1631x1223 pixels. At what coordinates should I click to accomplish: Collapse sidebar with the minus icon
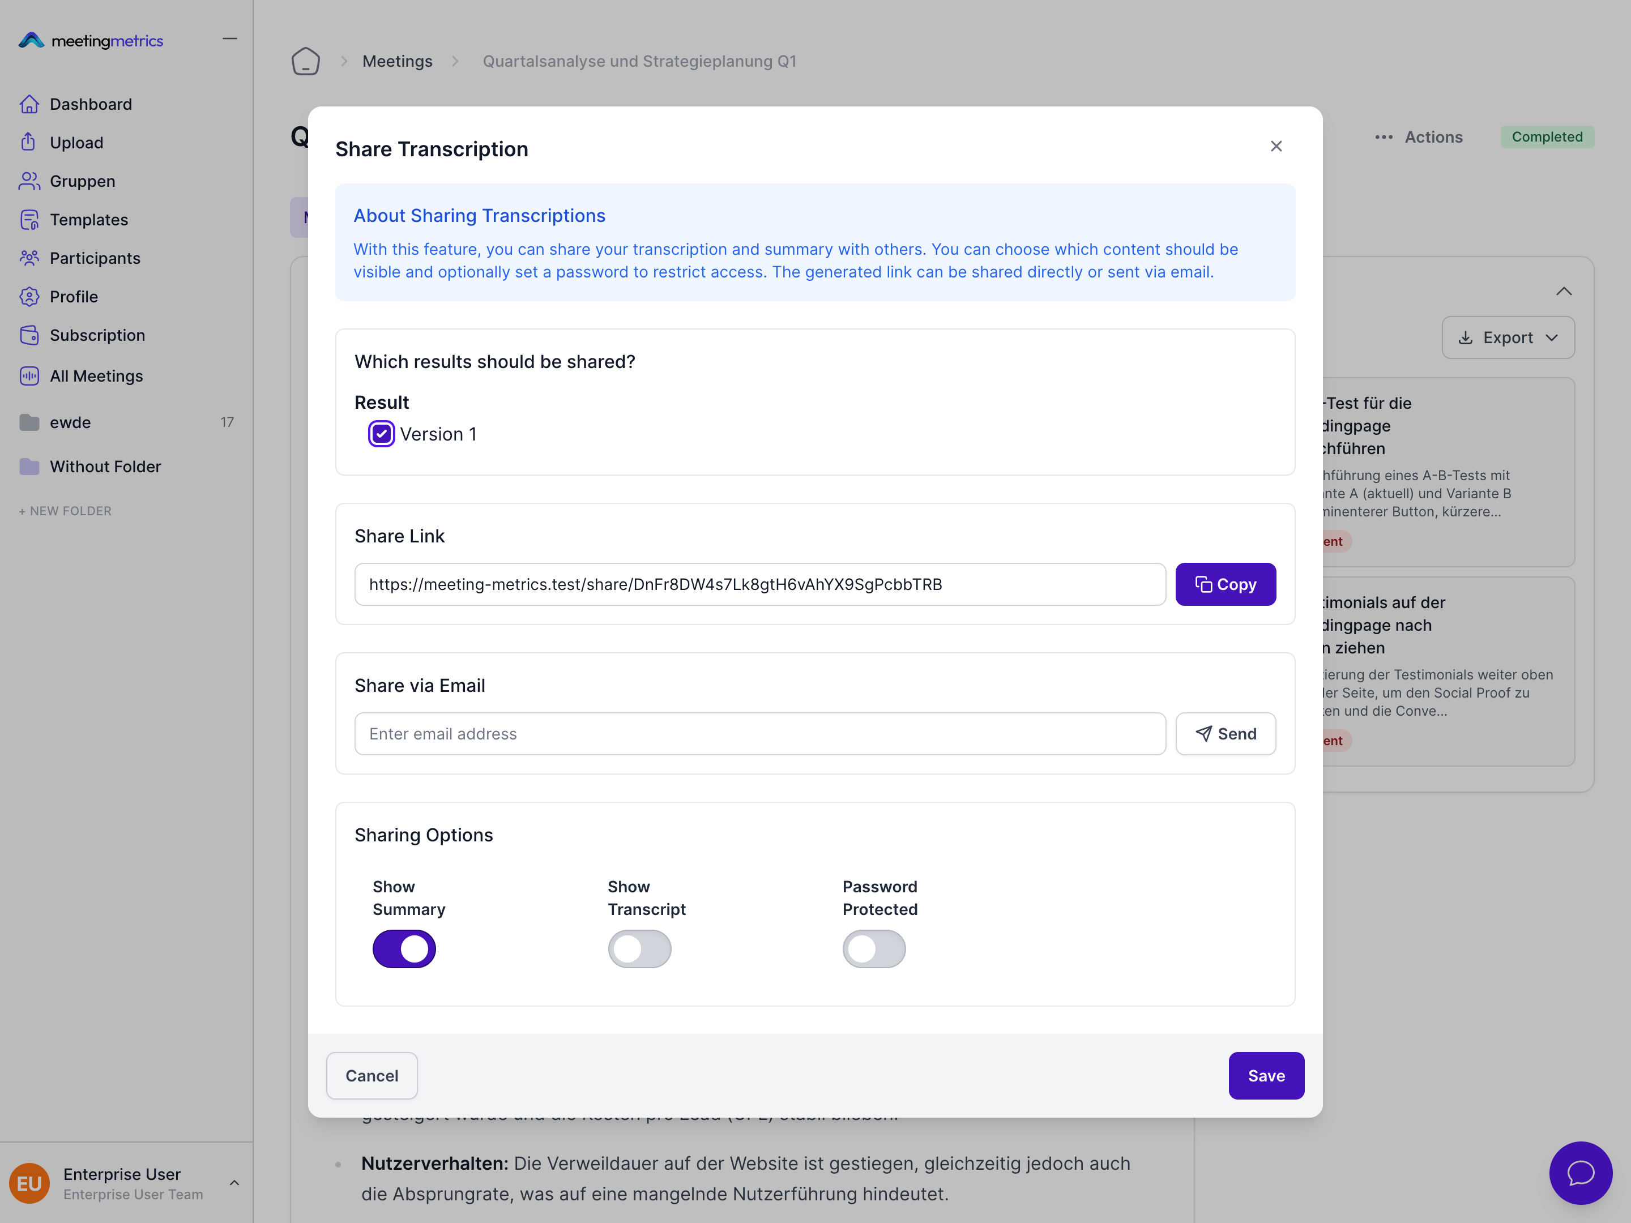[229, 39]
